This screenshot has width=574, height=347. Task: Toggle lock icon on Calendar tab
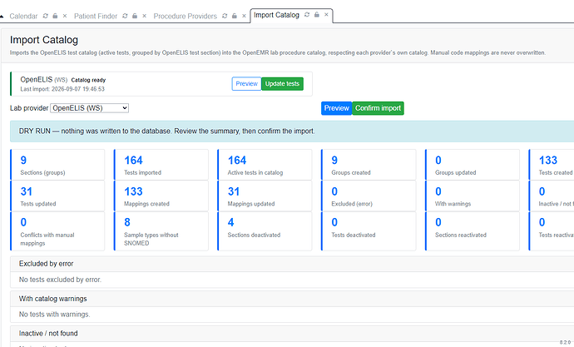coord(55,16)
